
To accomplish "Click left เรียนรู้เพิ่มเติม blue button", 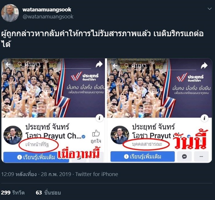I will pos(36,157).
